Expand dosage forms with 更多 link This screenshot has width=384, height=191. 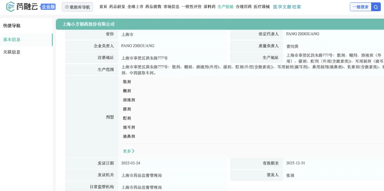click(129, 151)
